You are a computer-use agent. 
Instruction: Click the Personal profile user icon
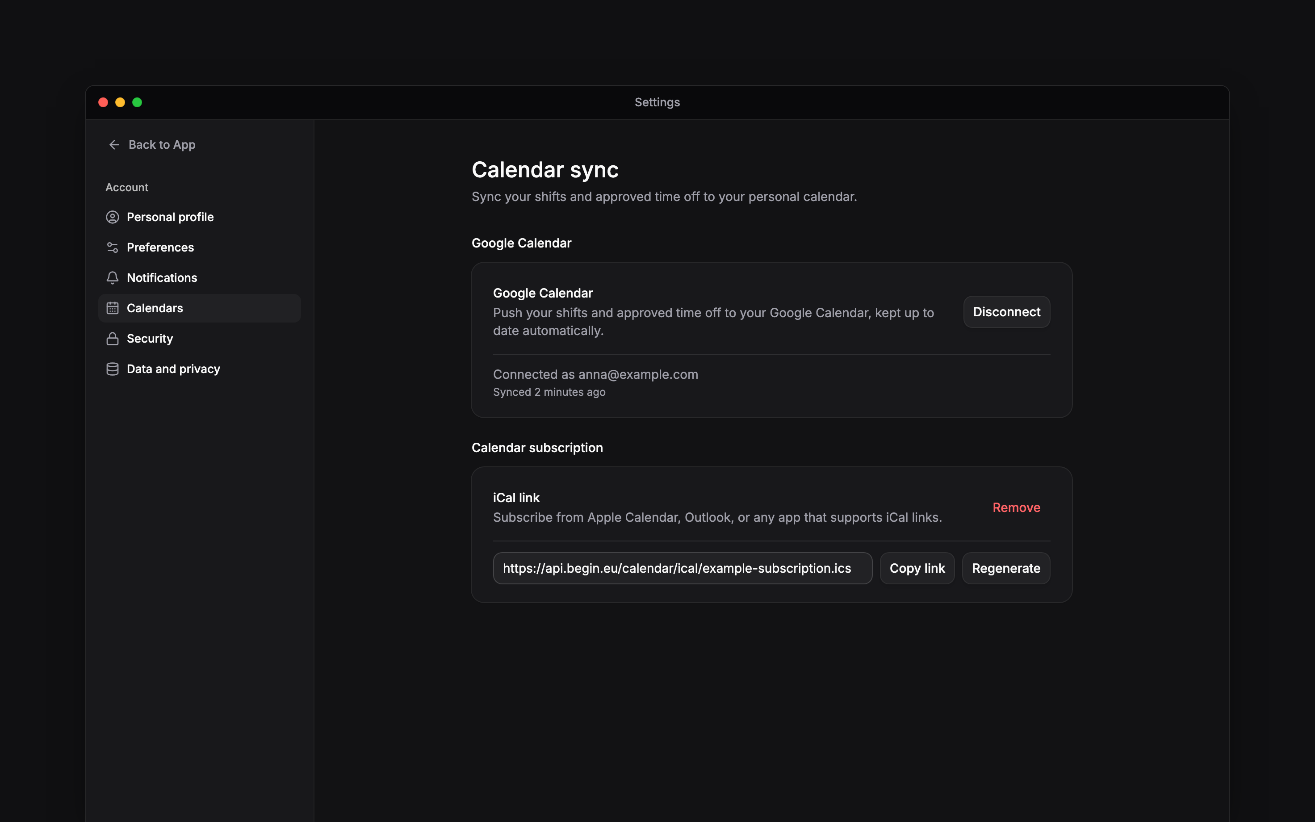pos(113,217)
